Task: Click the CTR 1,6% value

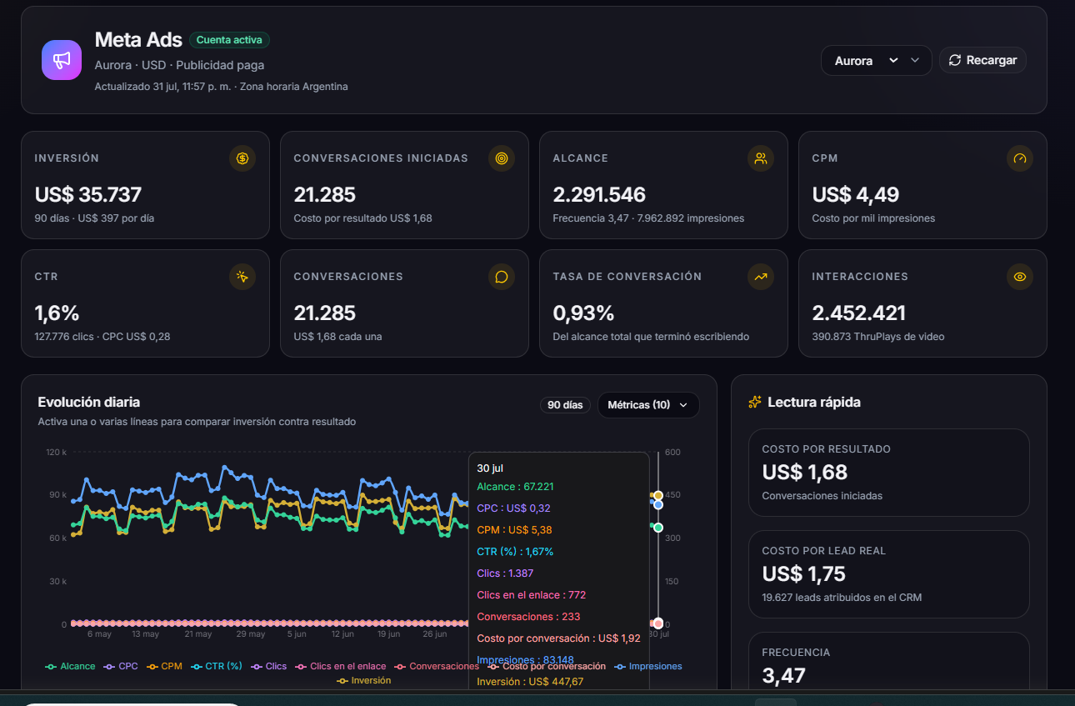Action: (57, 313)
